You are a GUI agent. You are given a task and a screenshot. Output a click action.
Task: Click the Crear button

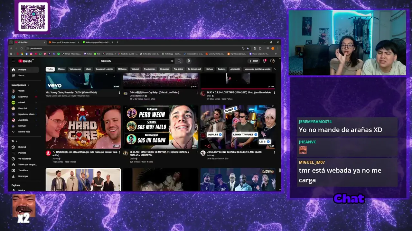(253, 61)
